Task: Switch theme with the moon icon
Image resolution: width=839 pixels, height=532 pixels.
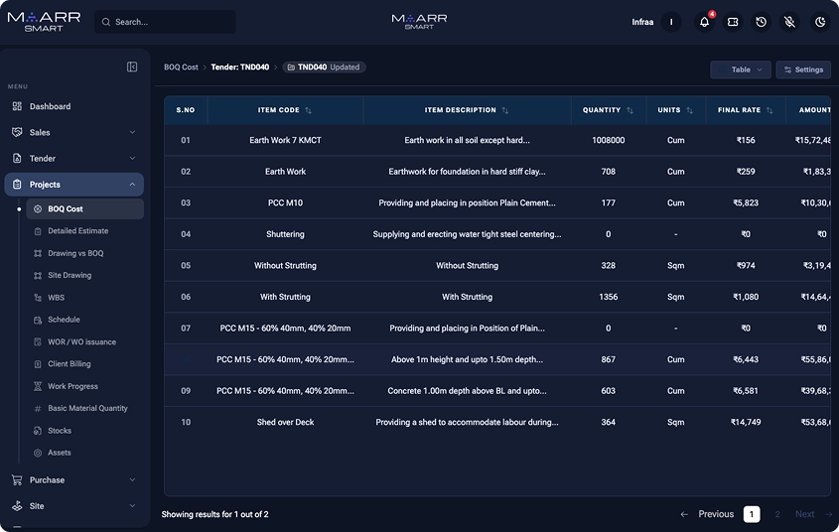Action: [820, 22]
